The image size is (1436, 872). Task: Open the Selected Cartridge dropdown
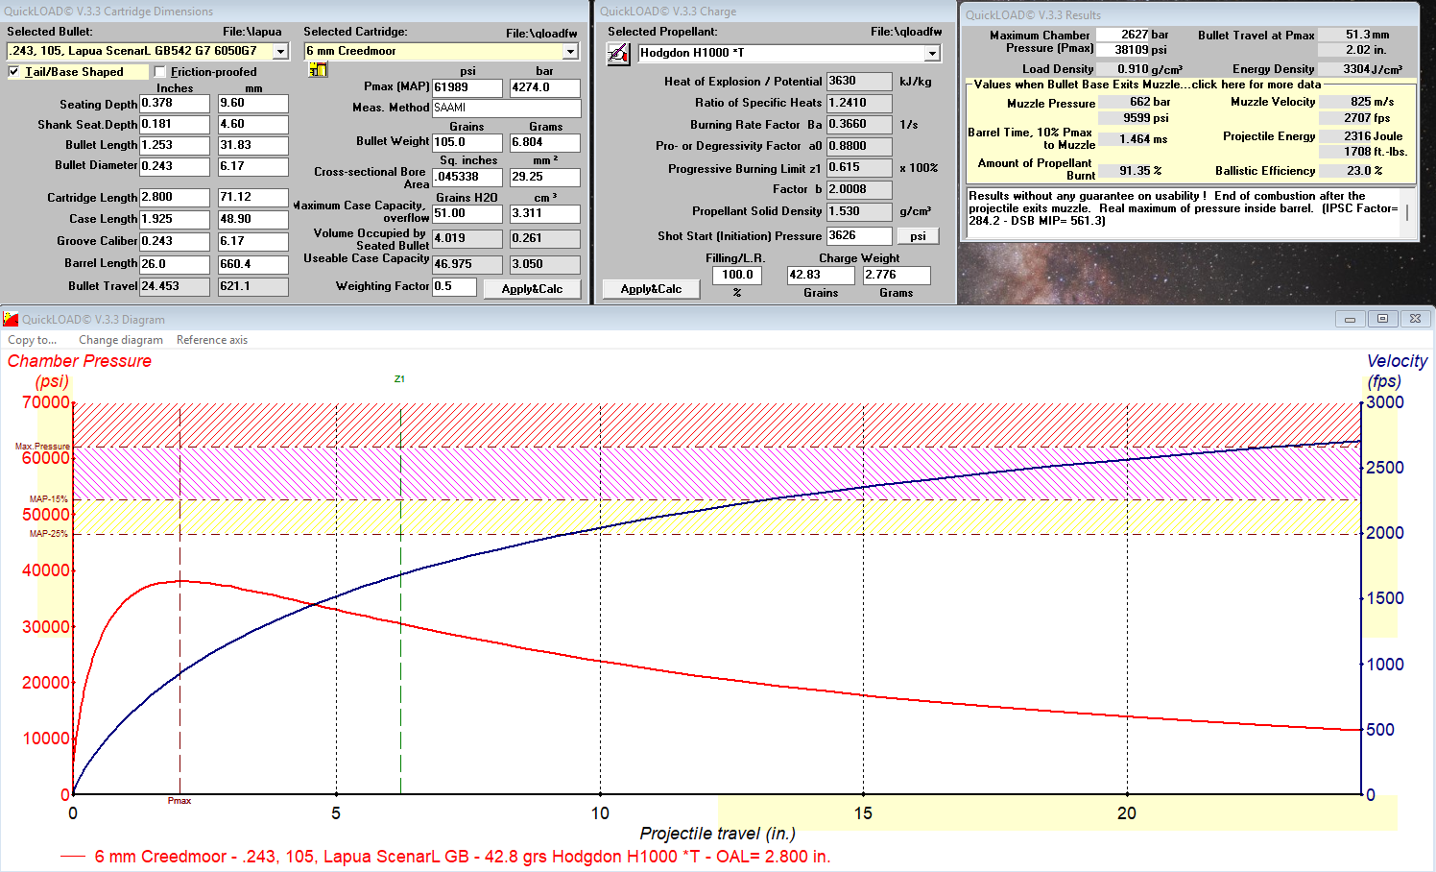[x=571, y=51]
